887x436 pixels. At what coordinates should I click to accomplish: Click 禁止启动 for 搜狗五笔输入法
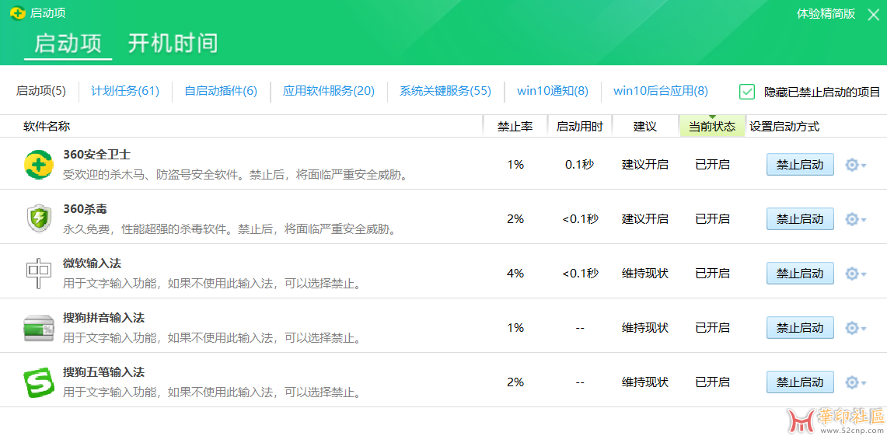(x=800, y=382)
